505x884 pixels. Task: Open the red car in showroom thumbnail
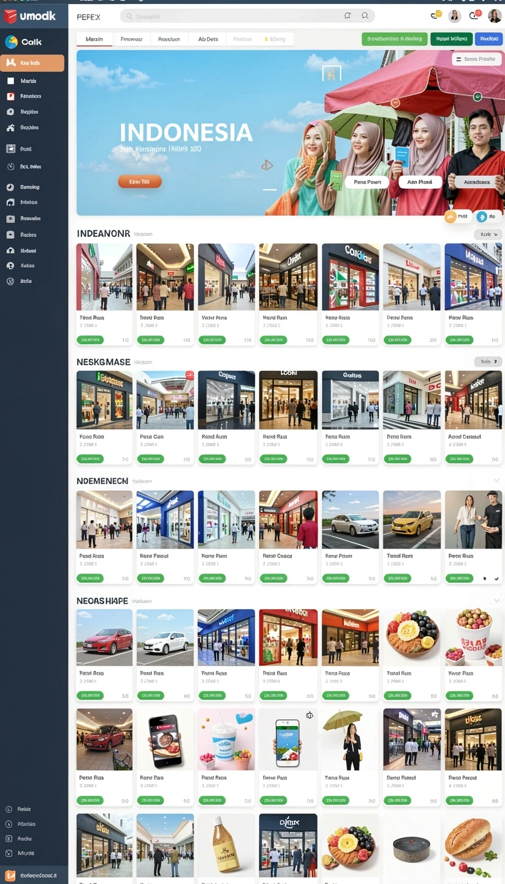click(104, 739)
